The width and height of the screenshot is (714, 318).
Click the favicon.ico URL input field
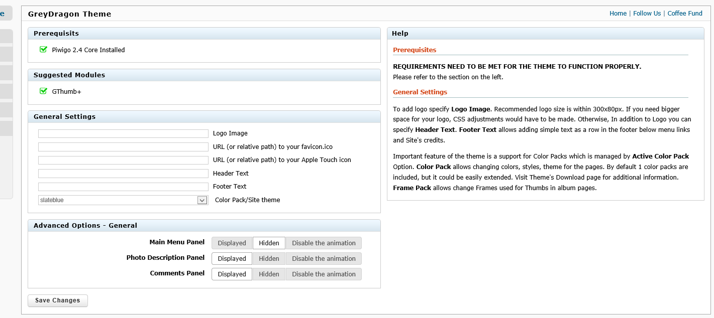pos(123,147)
